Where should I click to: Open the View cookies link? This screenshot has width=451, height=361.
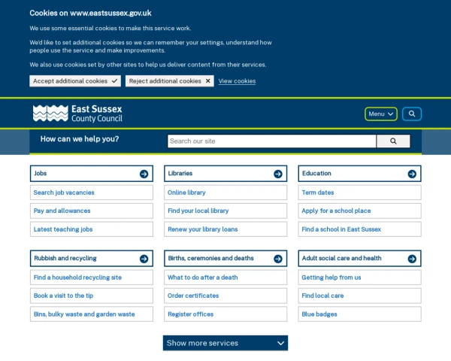click(237, 81)
